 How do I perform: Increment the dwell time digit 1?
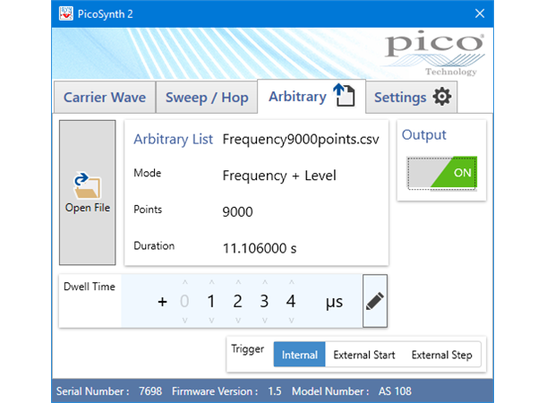211,282
